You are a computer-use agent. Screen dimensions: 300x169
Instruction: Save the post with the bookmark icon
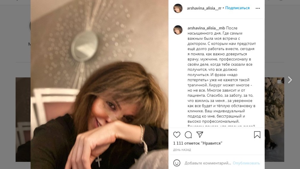coord(257,135)
